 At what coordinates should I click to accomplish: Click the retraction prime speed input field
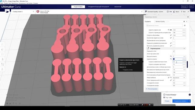[179, 64]
